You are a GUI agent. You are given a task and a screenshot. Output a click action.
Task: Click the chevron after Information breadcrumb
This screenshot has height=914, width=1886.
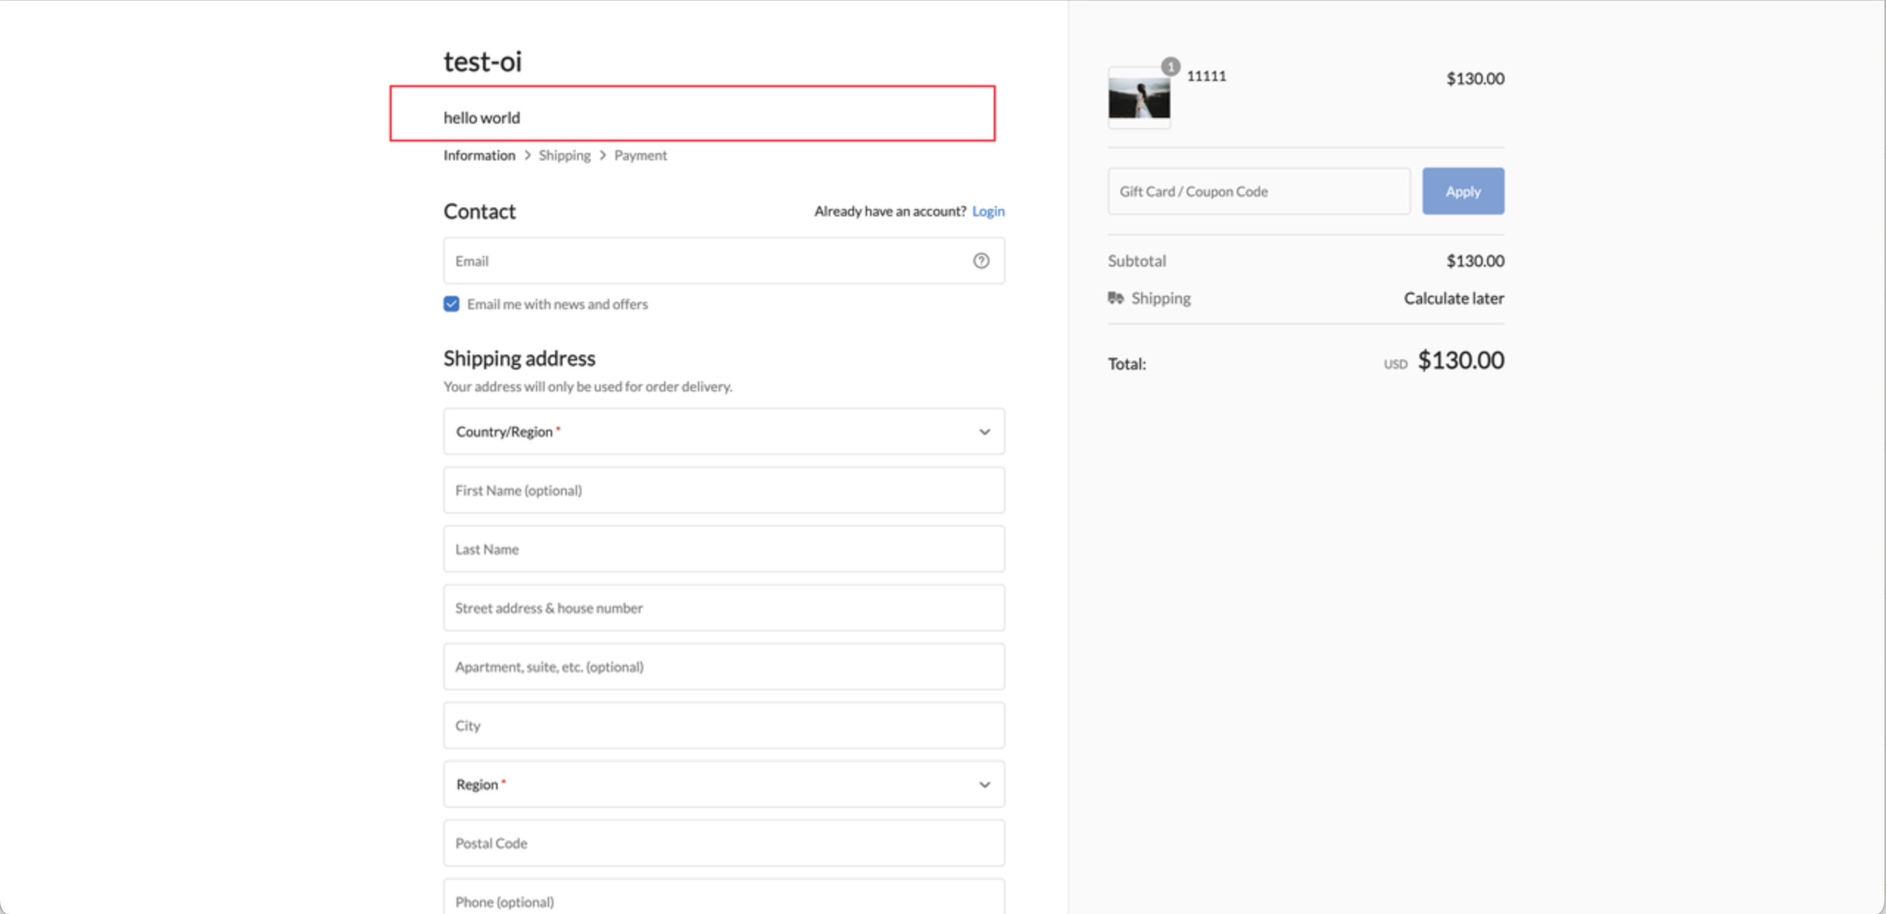click(527, 155)
